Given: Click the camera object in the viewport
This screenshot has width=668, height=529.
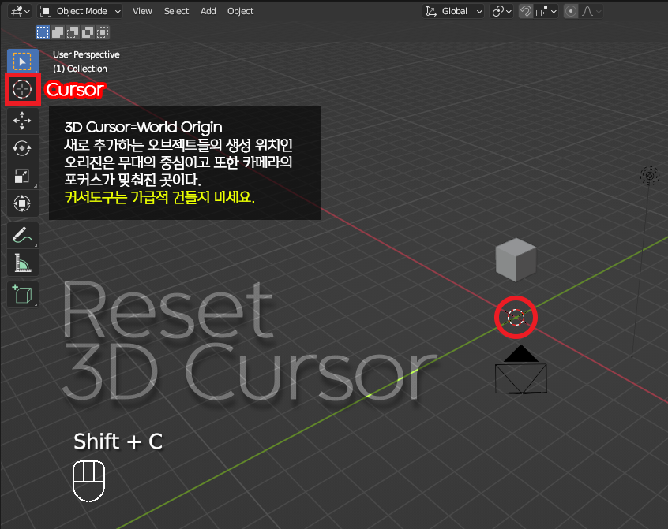Looking at the screenshot, I should click(x=521, y=370).
